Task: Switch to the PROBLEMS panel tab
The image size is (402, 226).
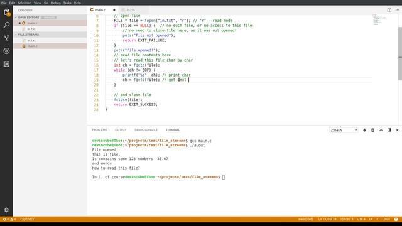Action: pyautogui.click(x=99, y=130)
